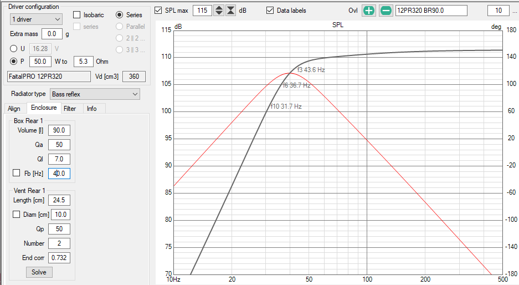The image size is (519, 285).
Task: Open the Radiator type Bass reflex dropdown
Action: tap(95, 94)
